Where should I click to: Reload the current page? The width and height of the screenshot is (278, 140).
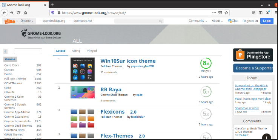(x=18, y=13)
